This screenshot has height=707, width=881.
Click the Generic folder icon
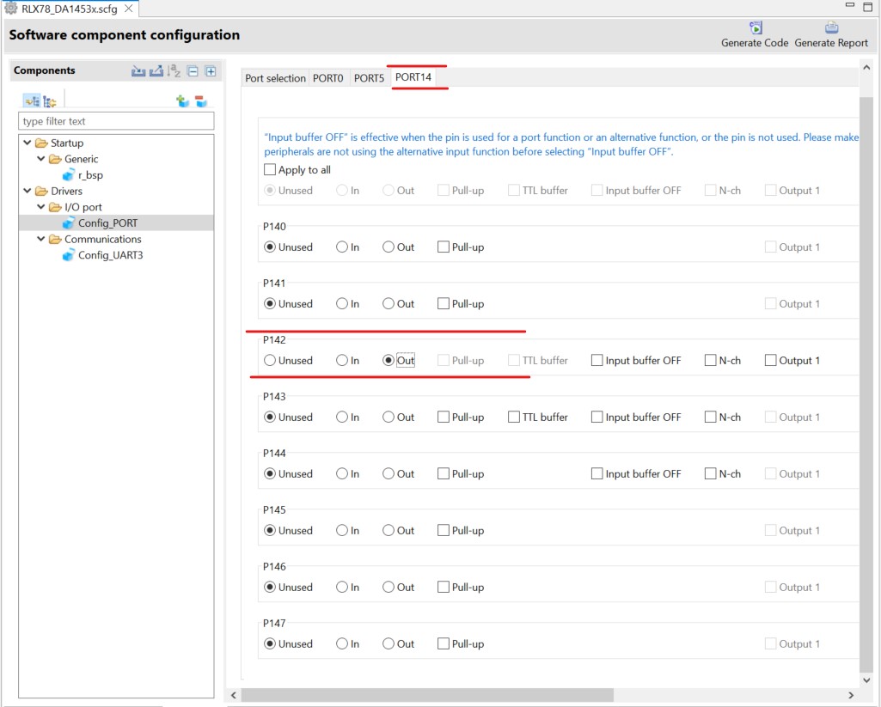point(55,159)
